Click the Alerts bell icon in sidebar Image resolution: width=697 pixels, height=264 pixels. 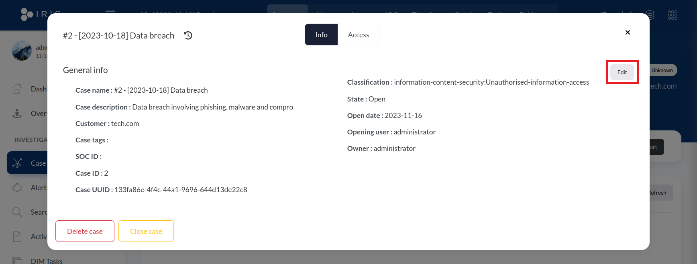point(17,187)
